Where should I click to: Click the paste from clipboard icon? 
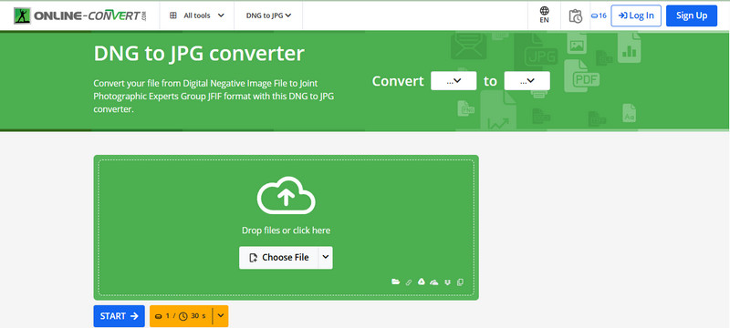[460, 282]
